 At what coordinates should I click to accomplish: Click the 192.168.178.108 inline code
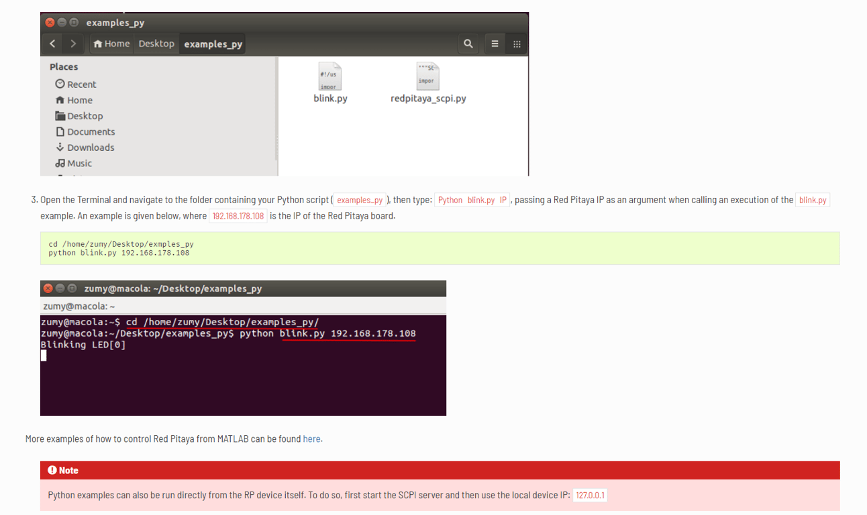coord(238,216)
